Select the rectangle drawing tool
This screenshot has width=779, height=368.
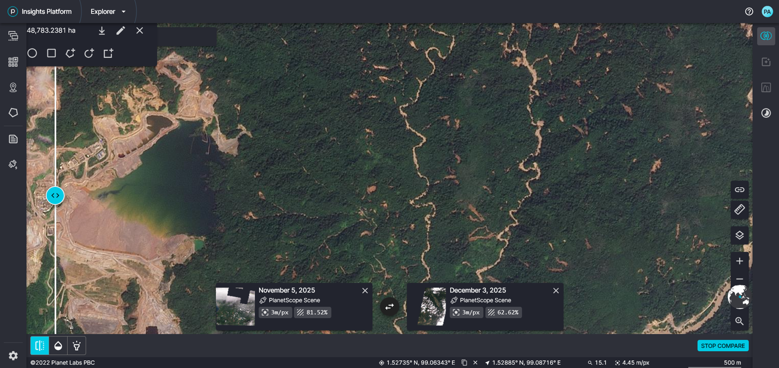click(x=51, y=53)
